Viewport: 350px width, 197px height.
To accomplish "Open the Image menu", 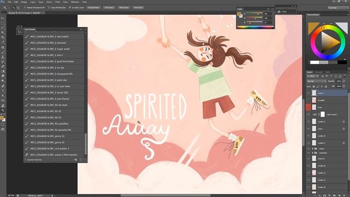I will pos(24,2).
